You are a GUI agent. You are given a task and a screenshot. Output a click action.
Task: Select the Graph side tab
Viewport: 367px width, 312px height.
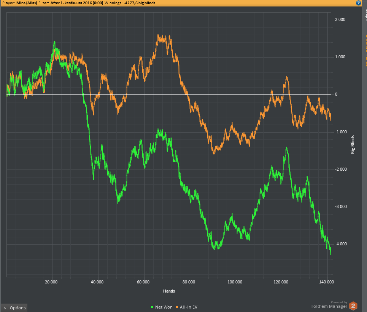coord(365,15)
